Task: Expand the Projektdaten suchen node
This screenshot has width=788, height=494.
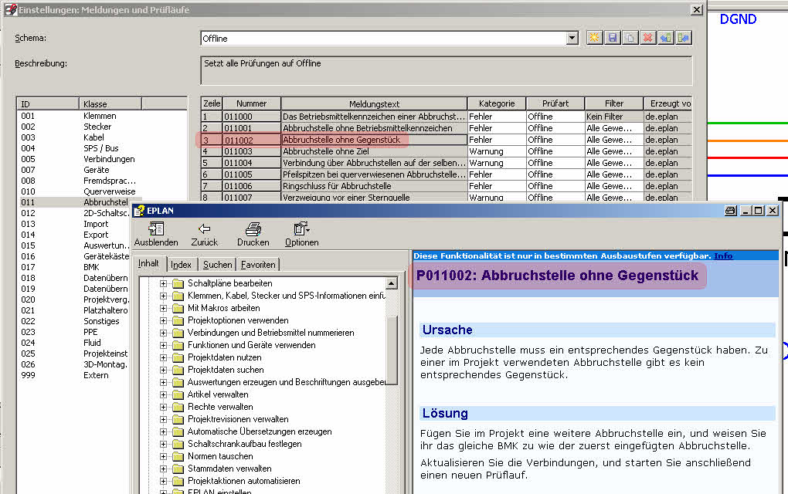Action: click(x=163, y=370)
